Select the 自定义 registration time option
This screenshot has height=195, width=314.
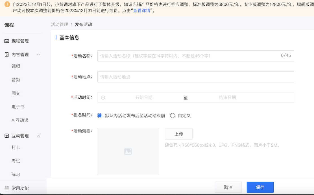[173, 116]
